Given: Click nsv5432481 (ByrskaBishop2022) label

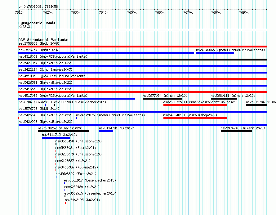Looking at the screenshot, I should [x=190, y=115].
